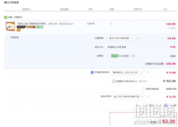The image size is (178, 127).
Task: Click the comment icon beside ¥0.82购买
Action: tap(132, 56)
